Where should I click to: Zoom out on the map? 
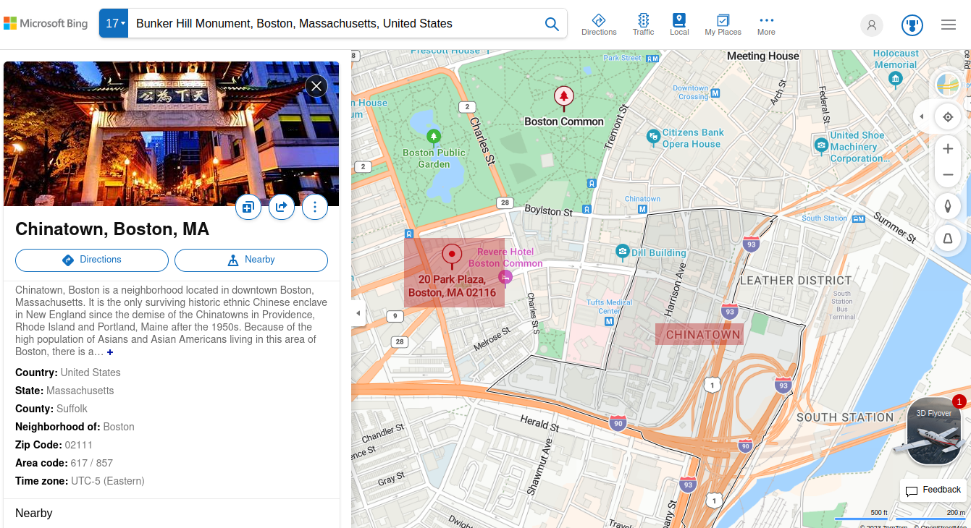948,175
